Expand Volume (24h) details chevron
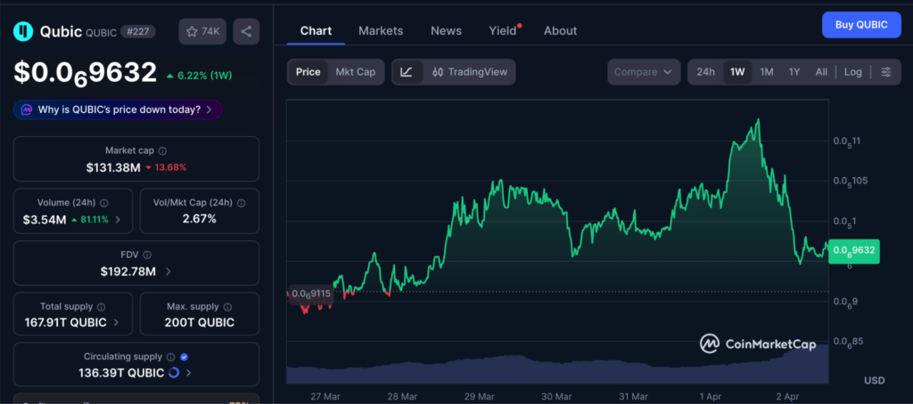Screen dimensions: 913x404 118,219
